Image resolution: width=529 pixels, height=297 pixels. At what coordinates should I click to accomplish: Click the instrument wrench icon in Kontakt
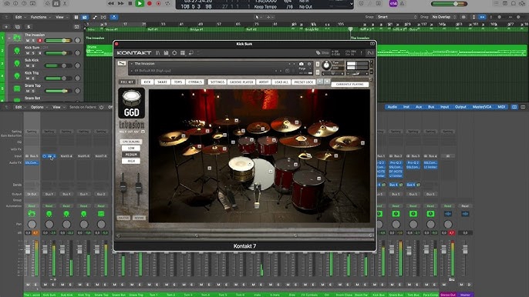click(x=122, y=63)
